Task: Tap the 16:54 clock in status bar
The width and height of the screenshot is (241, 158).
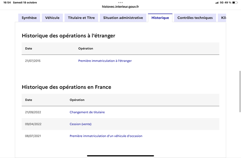Action: coord(7,2)
